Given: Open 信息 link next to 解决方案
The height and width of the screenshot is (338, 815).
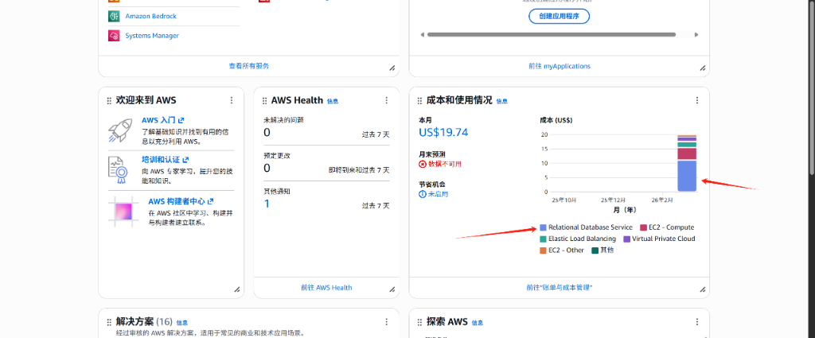Looking at the screenshot, I should point(182,323).
